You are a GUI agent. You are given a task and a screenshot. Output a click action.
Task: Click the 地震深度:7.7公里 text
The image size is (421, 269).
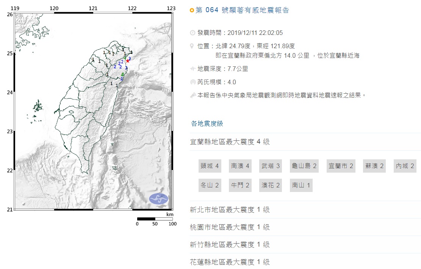(222, 69)
